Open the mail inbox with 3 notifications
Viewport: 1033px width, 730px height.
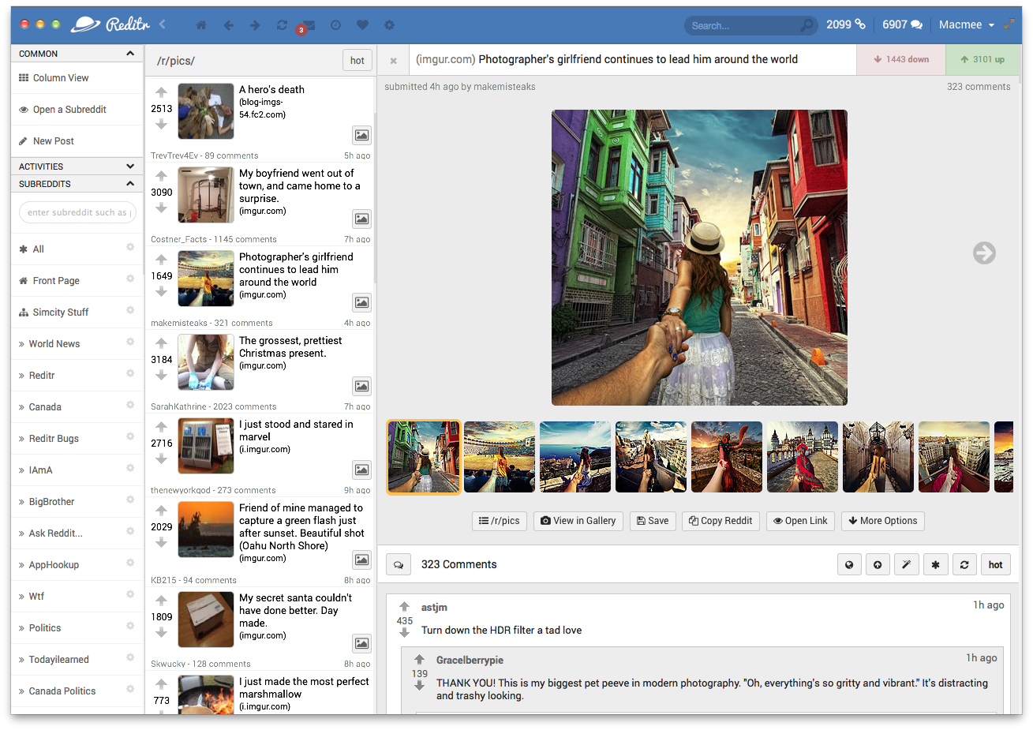tap(309, 25)
